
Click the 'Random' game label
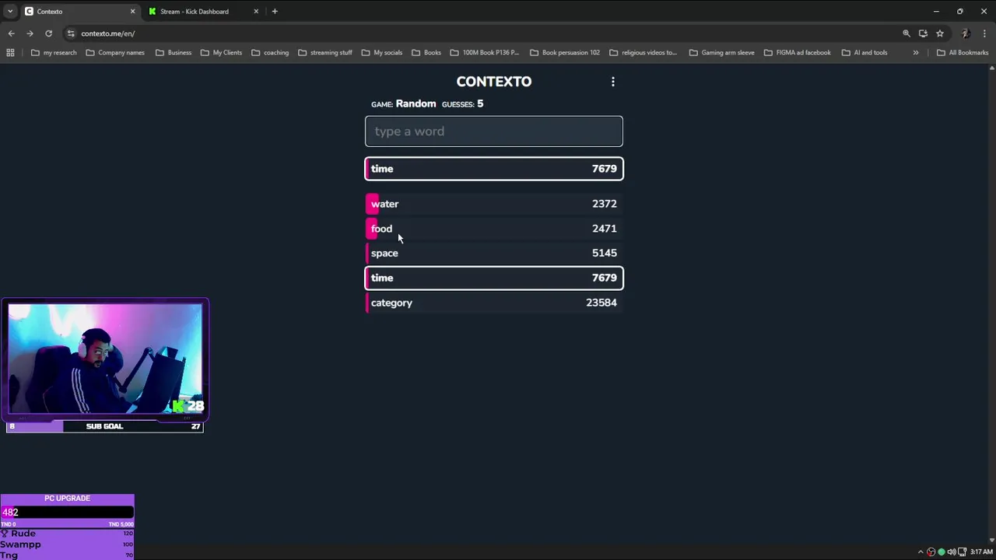point(416,103)
